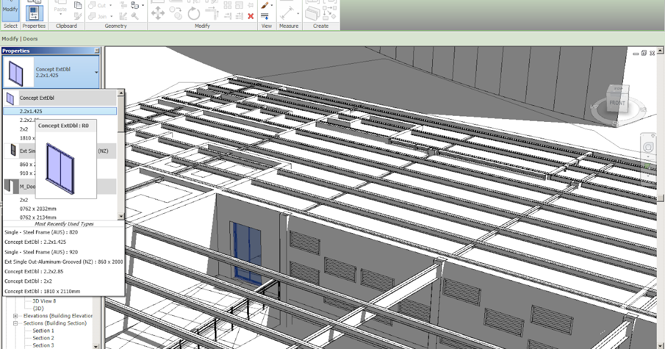Select the Copy tool
This screenshot has width=665, height=349.
176,13
